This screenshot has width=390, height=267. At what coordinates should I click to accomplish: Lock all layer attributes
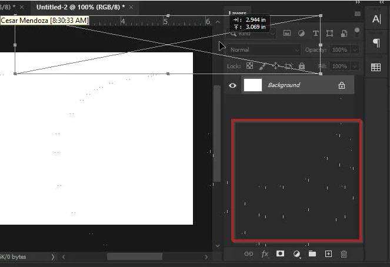pos(301,66)
